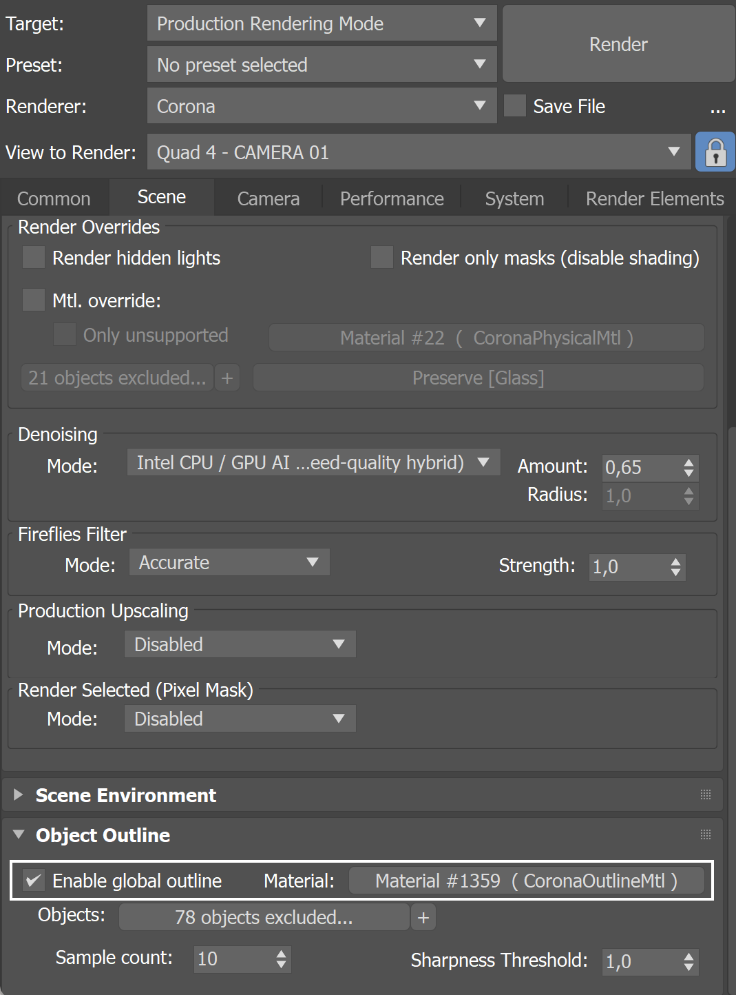Click the Object Outline rollout grip icon
This screenshot has width=736, height=995.
tap(706, 834)
